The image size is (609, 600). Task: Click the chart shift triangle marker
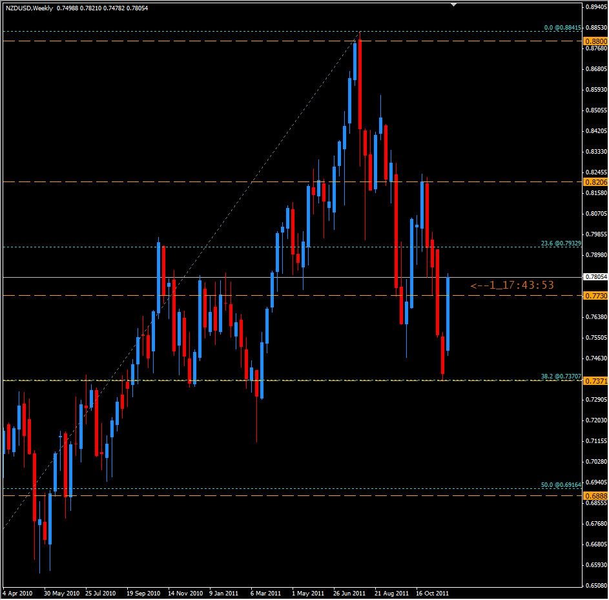[x=452, y=4]
